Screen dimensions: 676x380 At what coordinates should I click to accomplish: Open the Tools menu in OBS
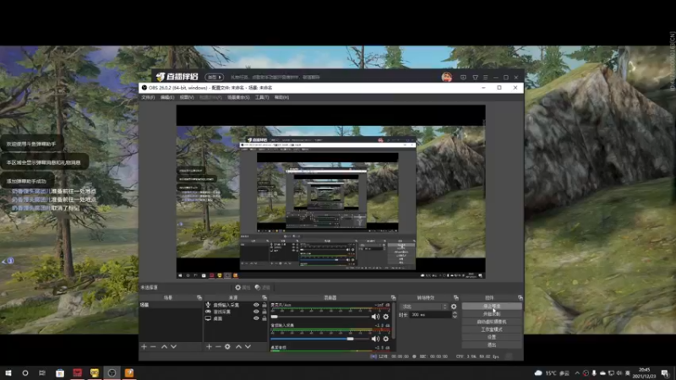pyautogui.click(x=262, y=97)
